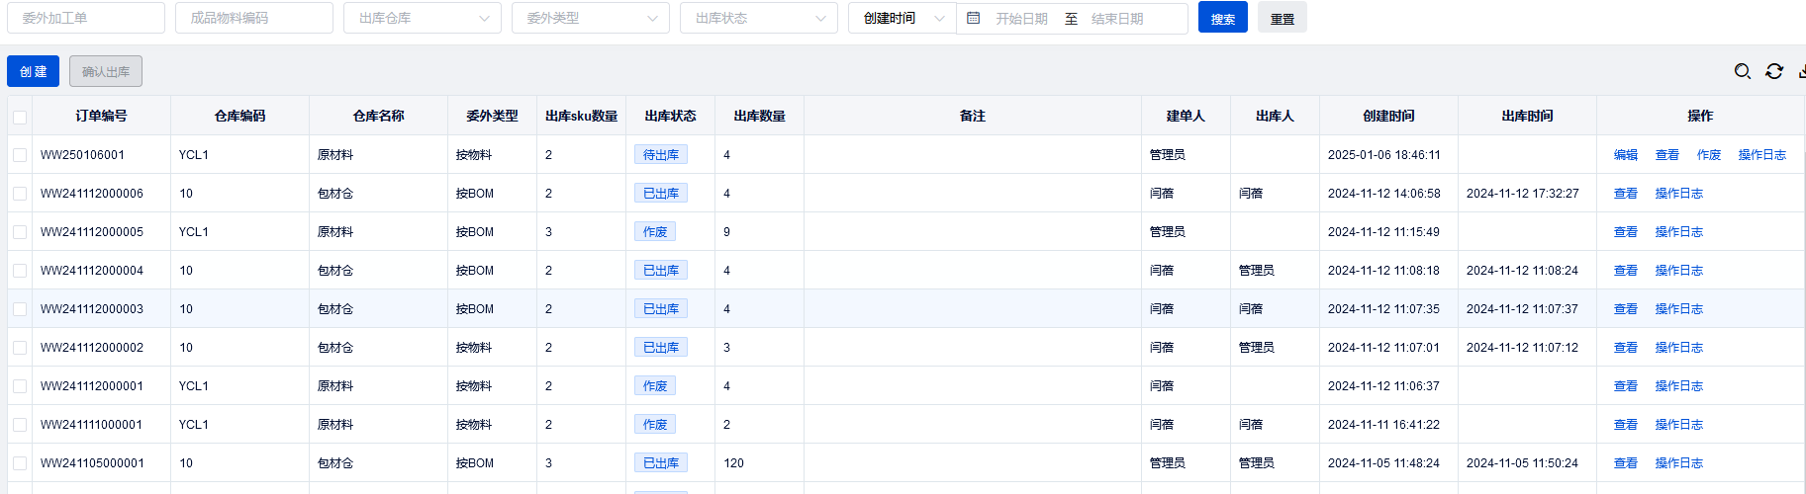The height and width of the screenshot is (494, 1806).
Task: Open the 创建时间 time-type selector
Action: click(903, 18)
